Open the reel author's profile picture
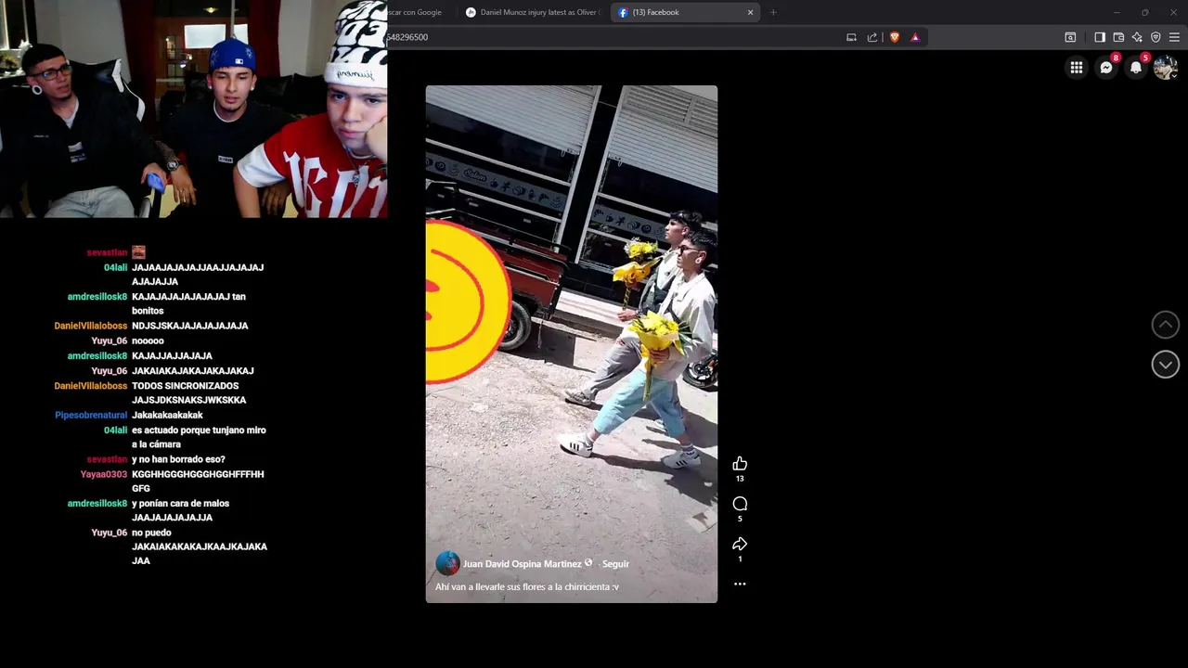Screen dimensions: 1188x668 point(447,563)
